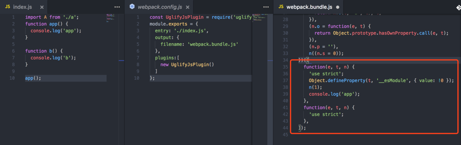Open more actions menu in webpack.config.js pane
This screenshot has width=461, height=145.
(266, 7)
